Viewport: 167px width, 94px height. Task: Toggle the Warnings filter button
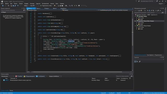[29, 76]
